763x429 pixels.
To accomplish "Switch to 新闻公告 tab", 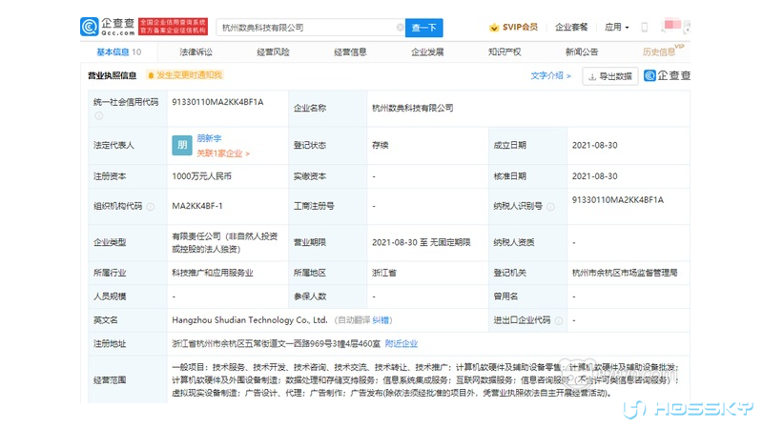I will pos(582,52).
